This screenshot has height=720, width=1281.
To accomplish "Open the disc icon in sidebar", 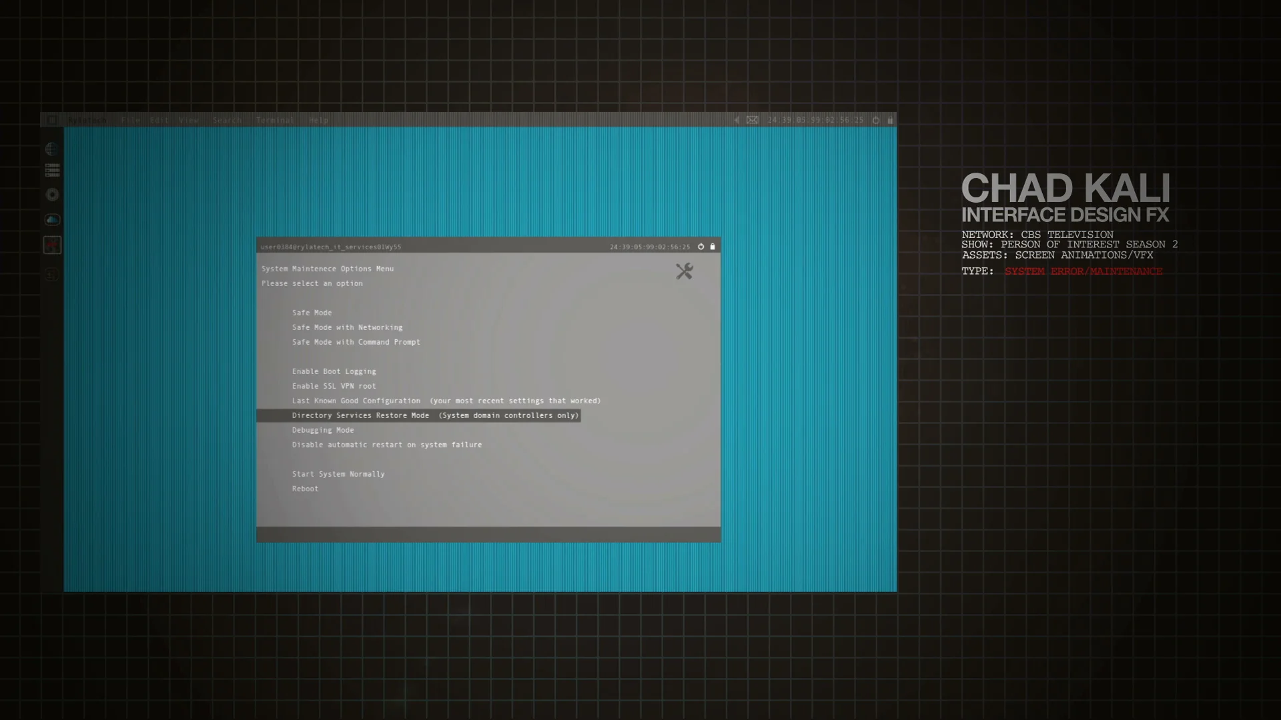I will (x=52, y=195).
